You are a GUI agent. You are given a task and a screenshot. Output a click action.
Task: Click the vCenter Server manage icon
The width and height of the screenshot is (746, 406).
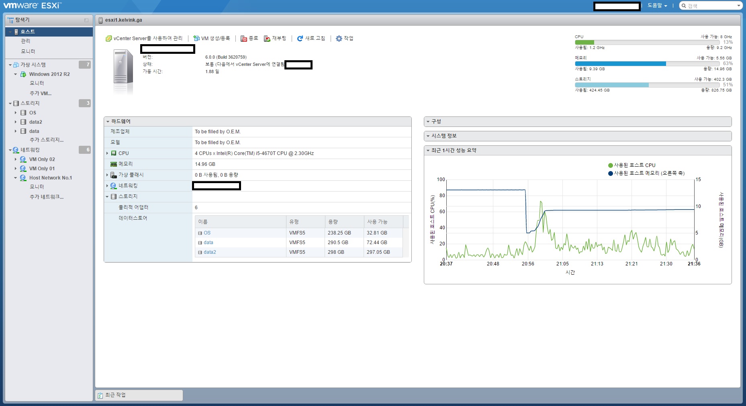[108, 39]
